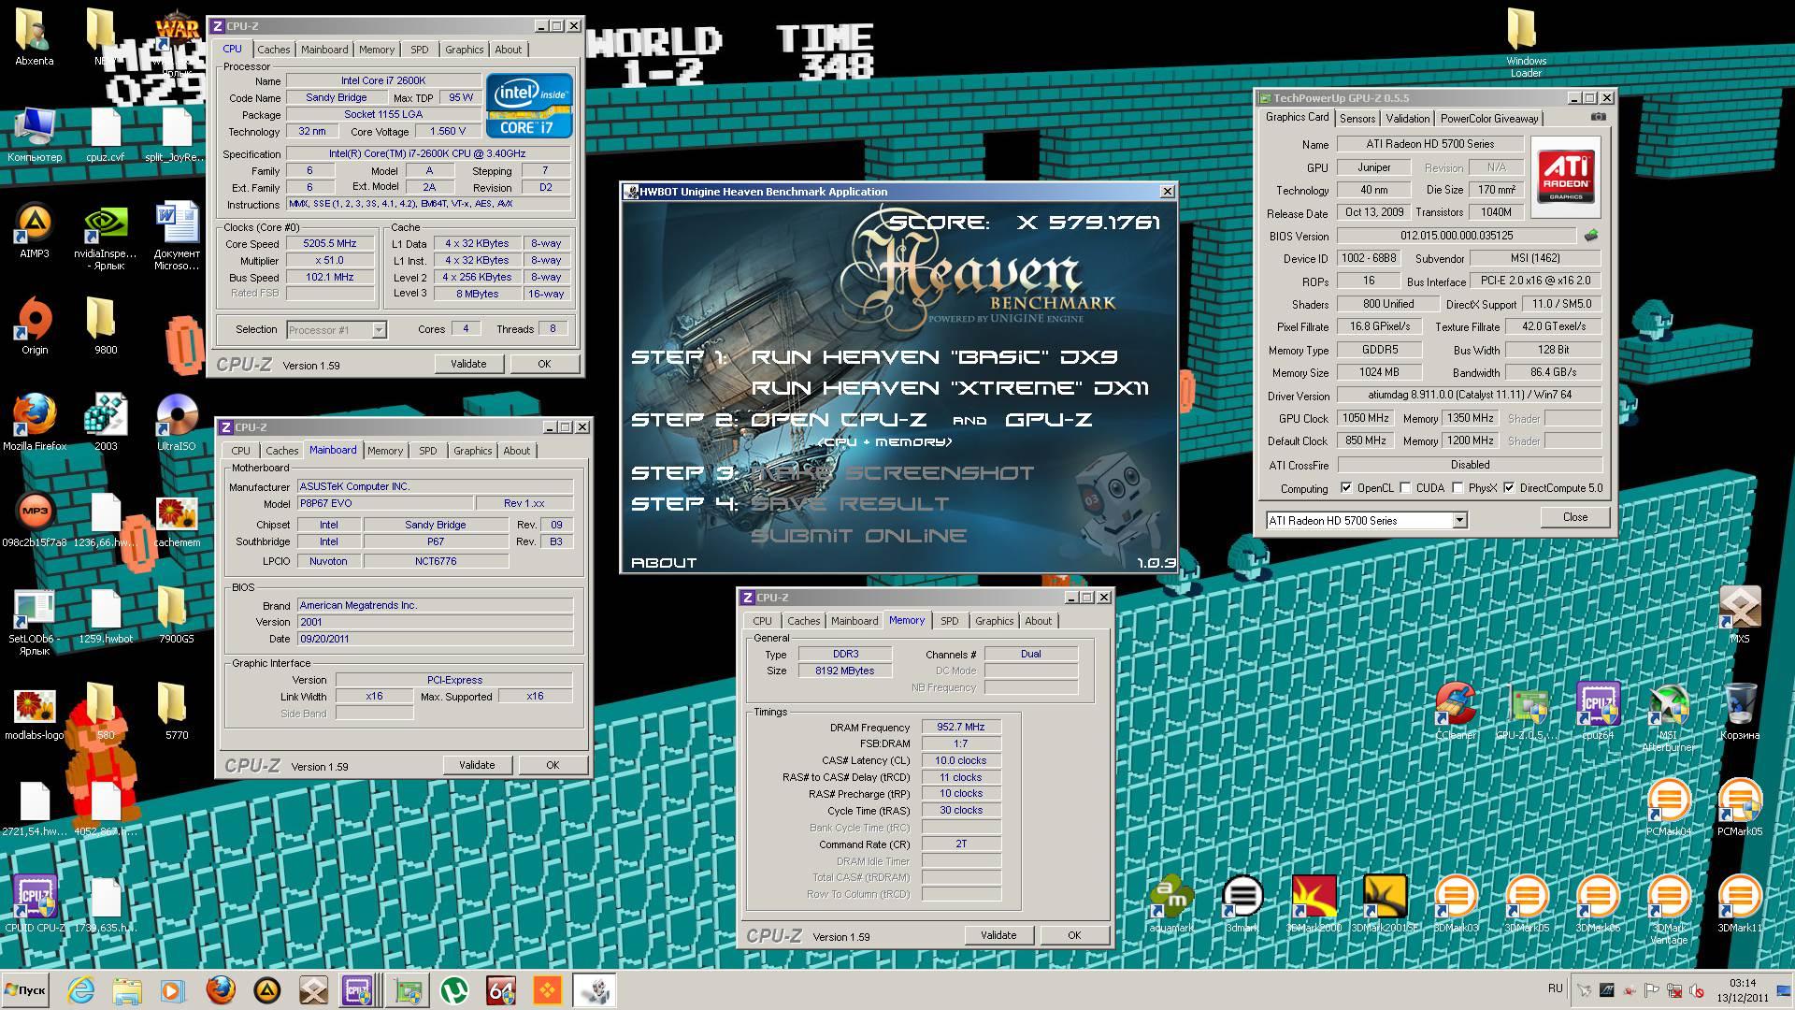The width and height of the screenshot is (1795, 1010).
Task: Click the ATI Radeon logo in GPU-Z
Action: (1566, 178)
